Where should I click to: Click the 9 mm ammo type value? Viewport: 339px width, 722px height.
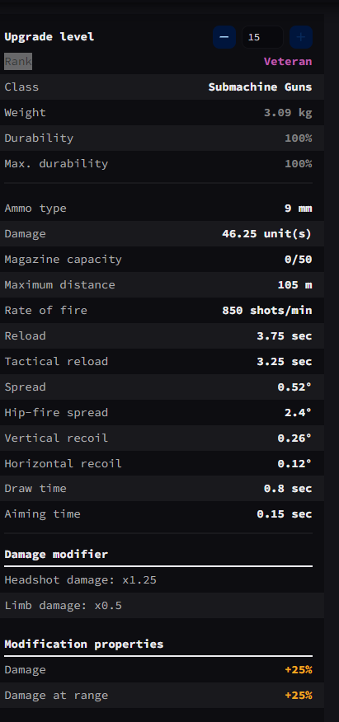click(298, 209)
